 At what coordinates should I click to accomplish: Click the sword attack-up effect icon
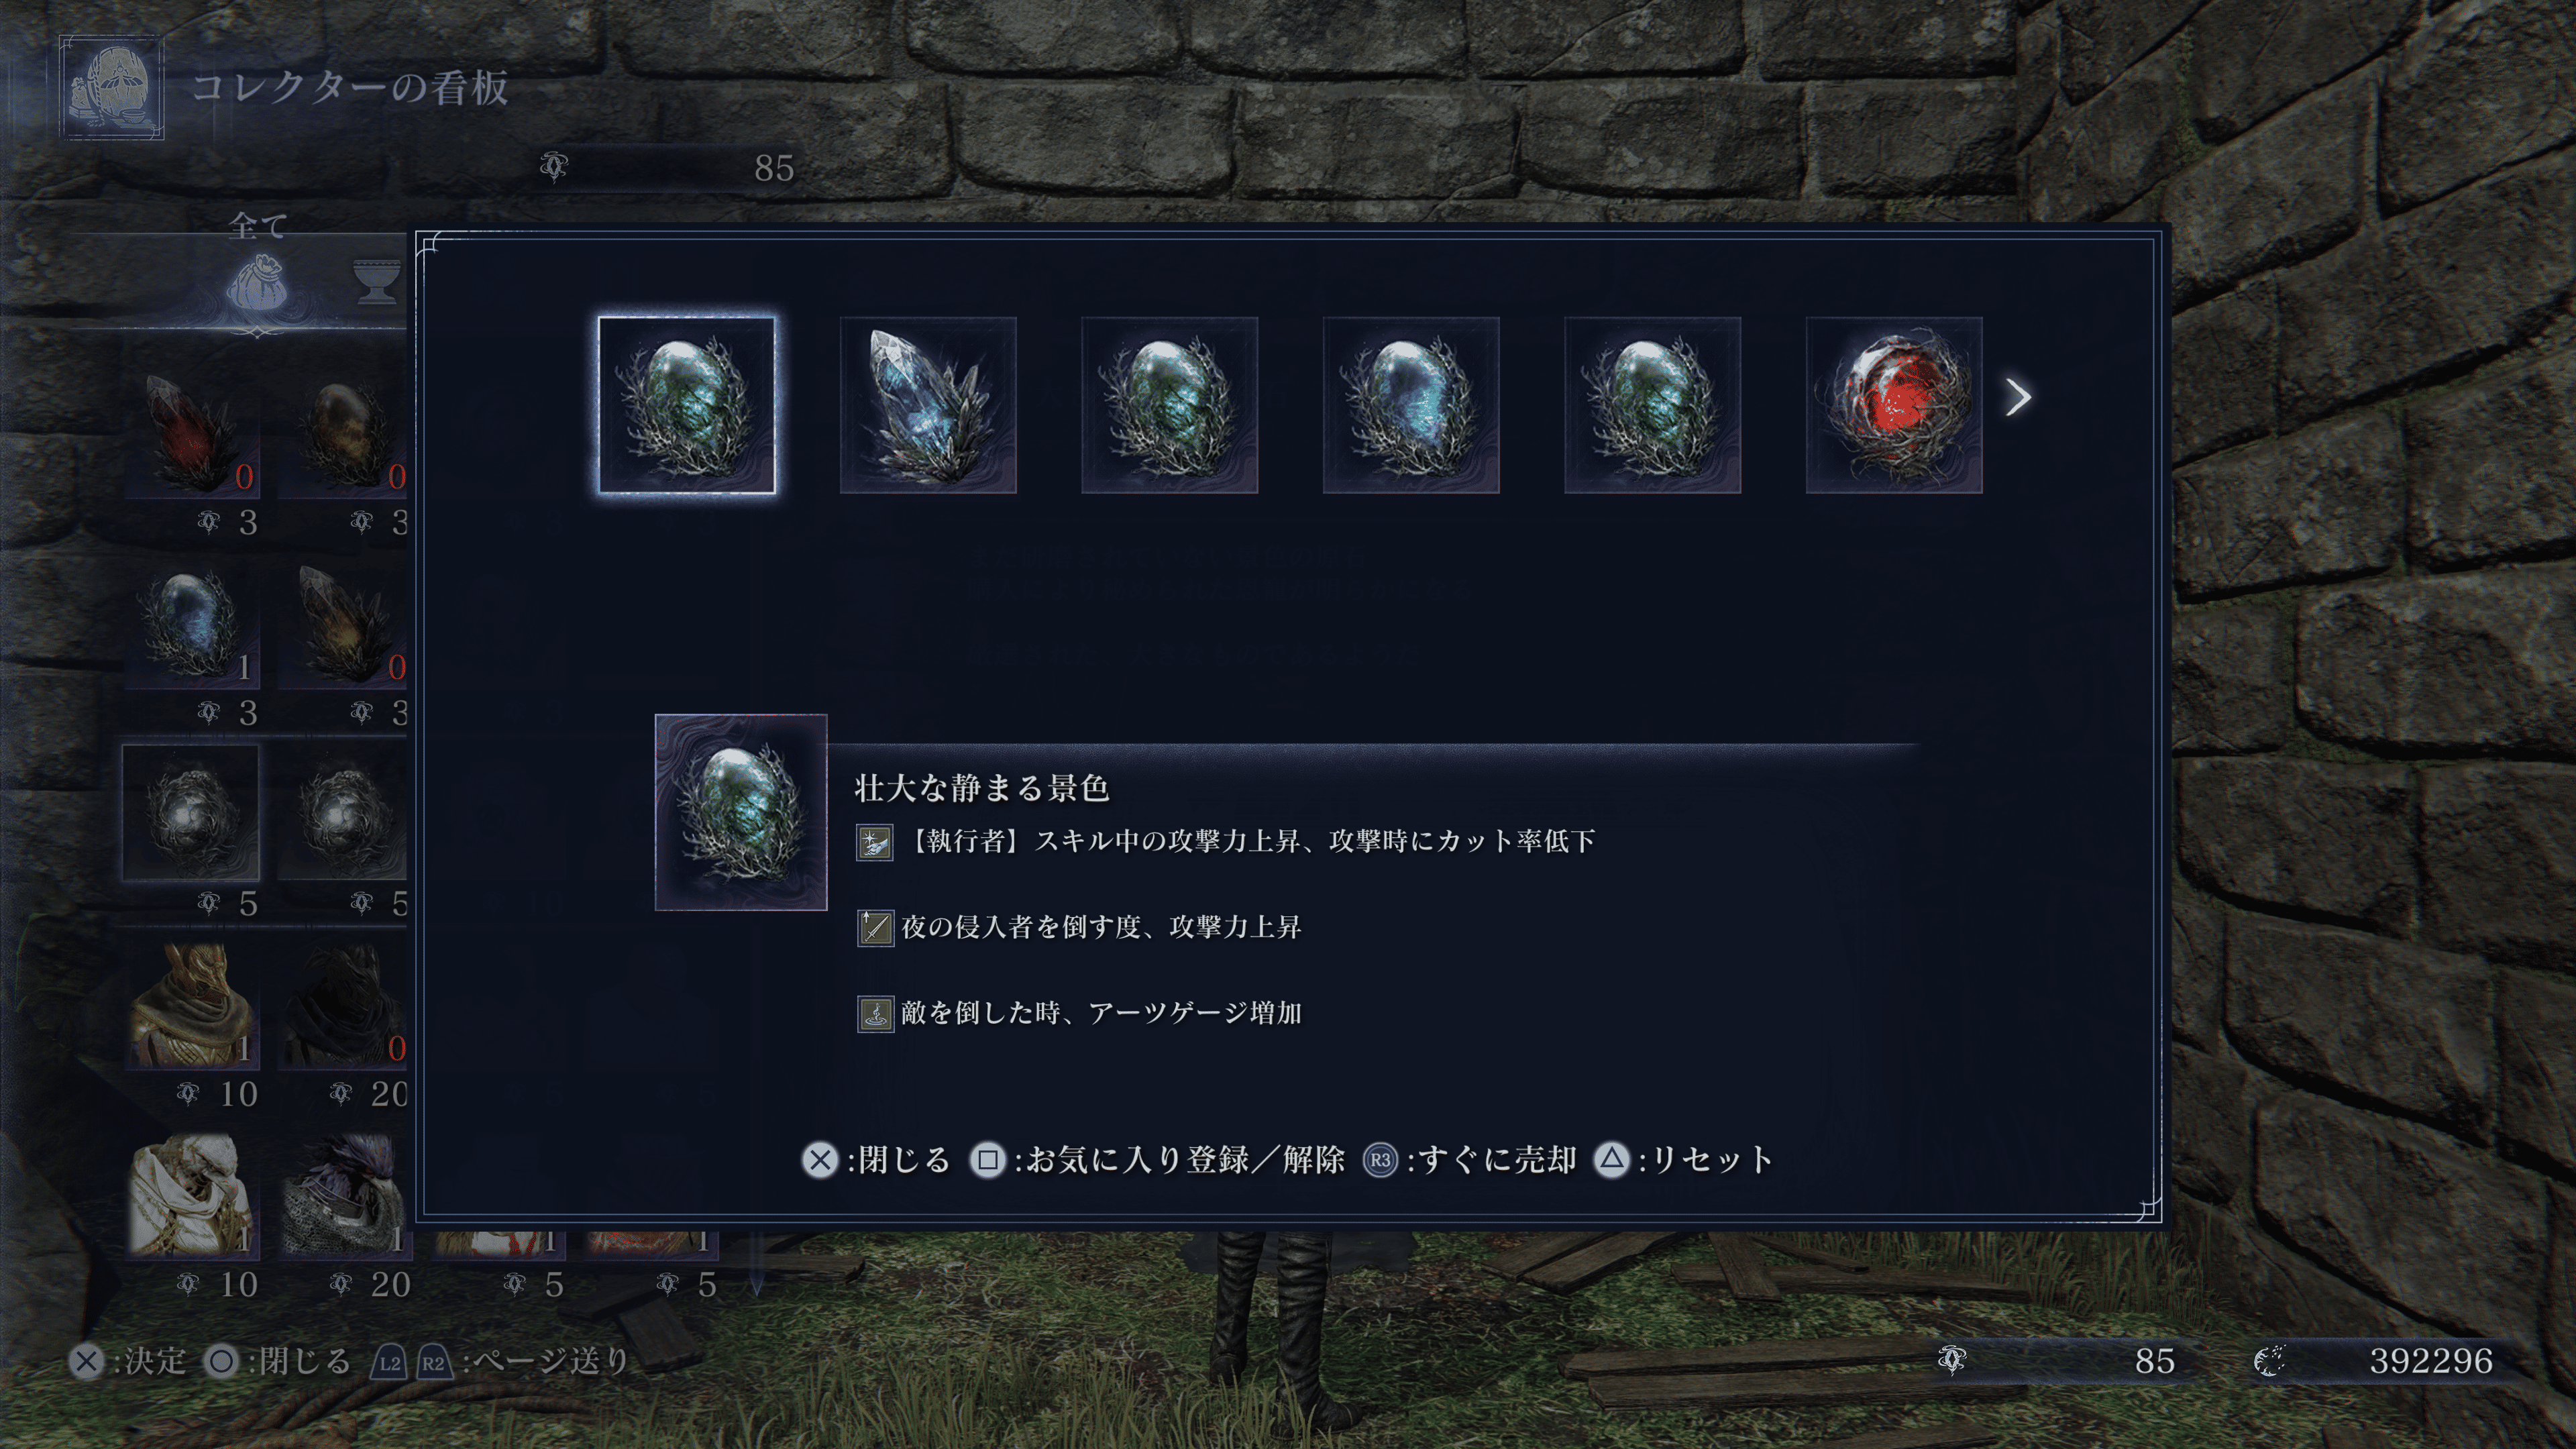pos(875,928)
